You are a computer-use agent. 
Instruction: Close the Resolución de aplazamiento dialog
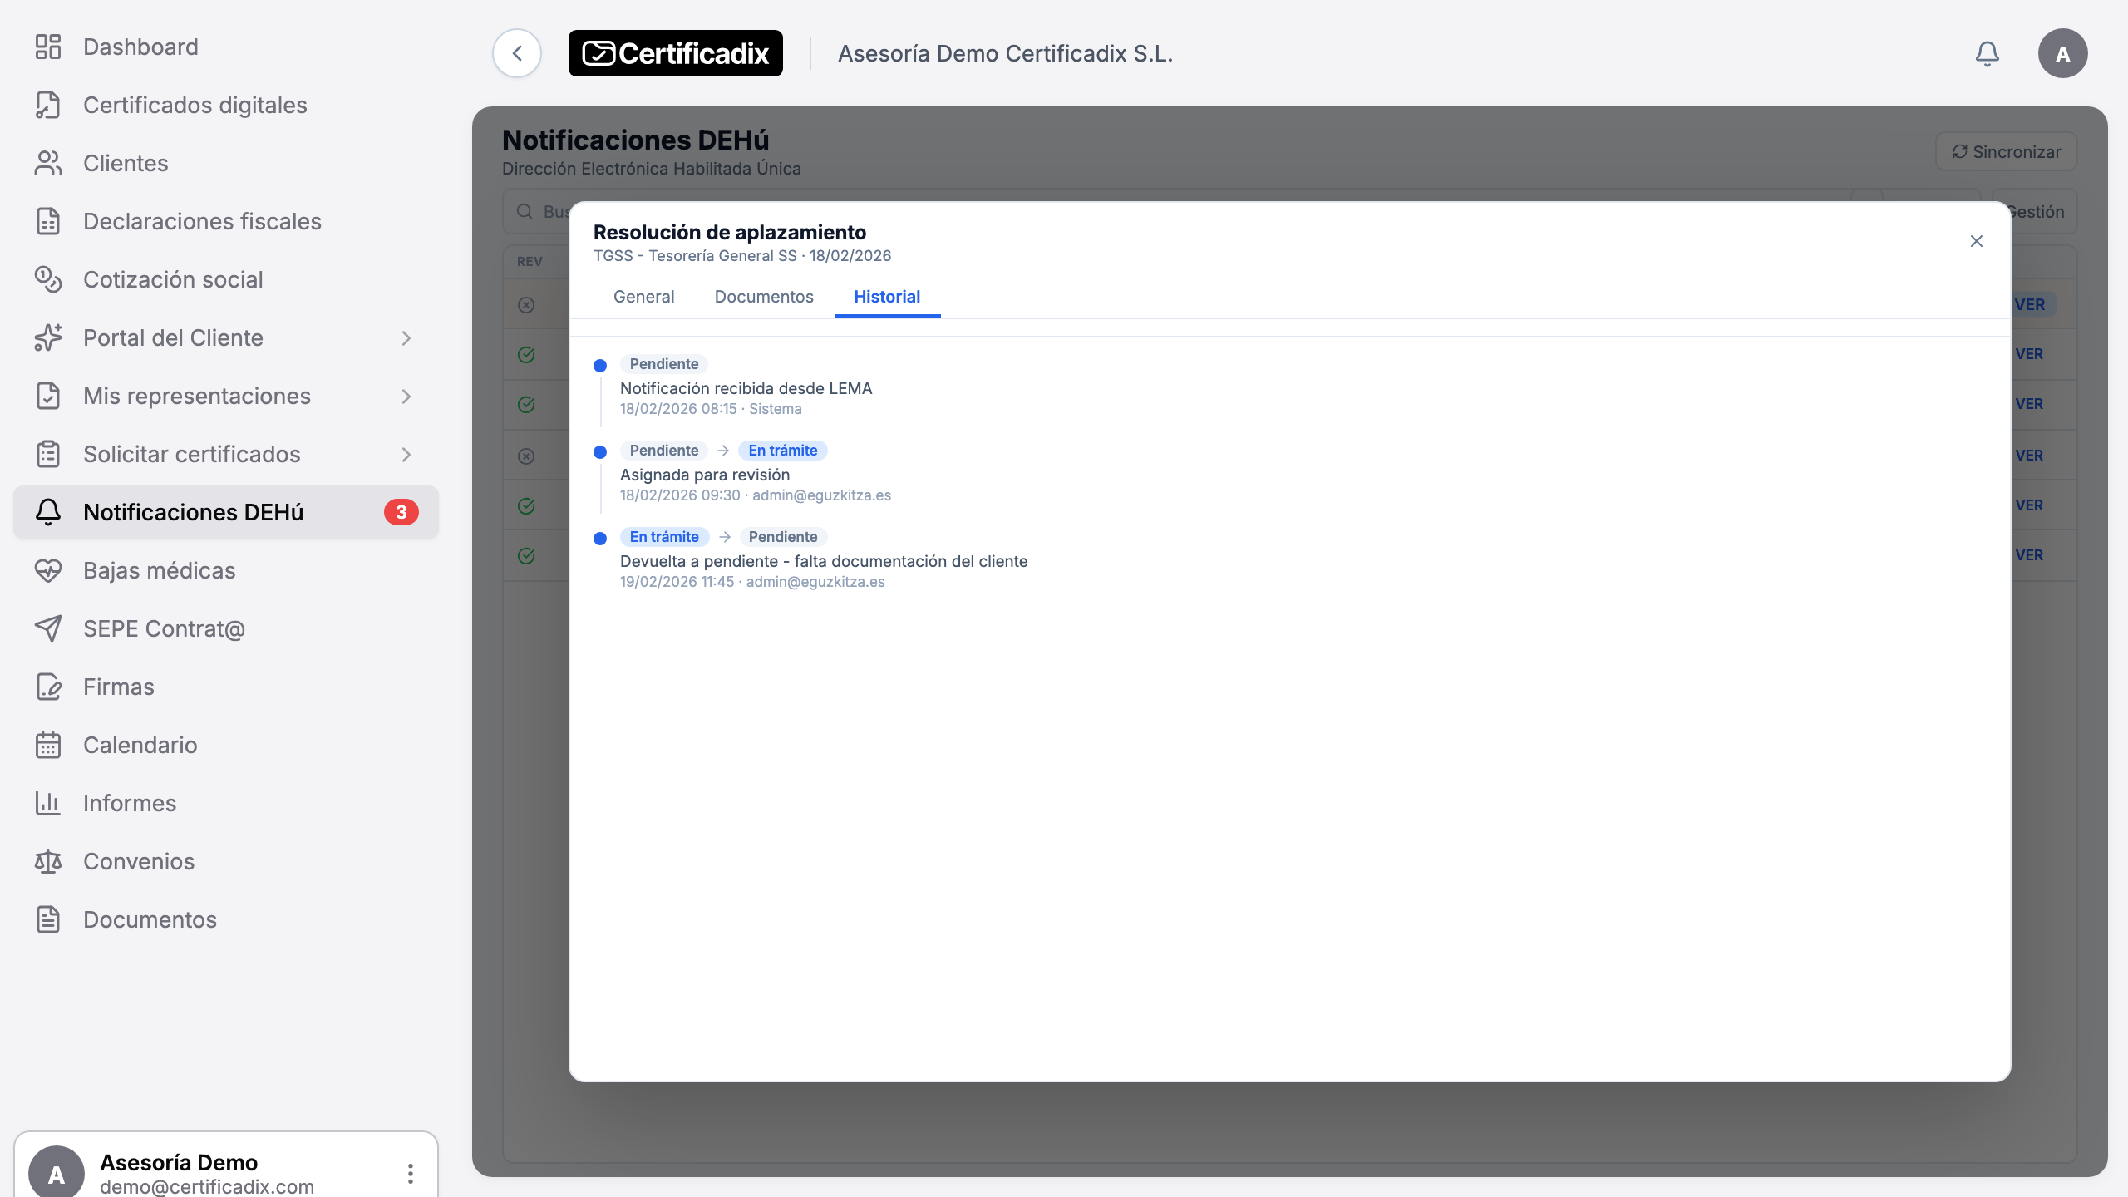[1977, 241]
